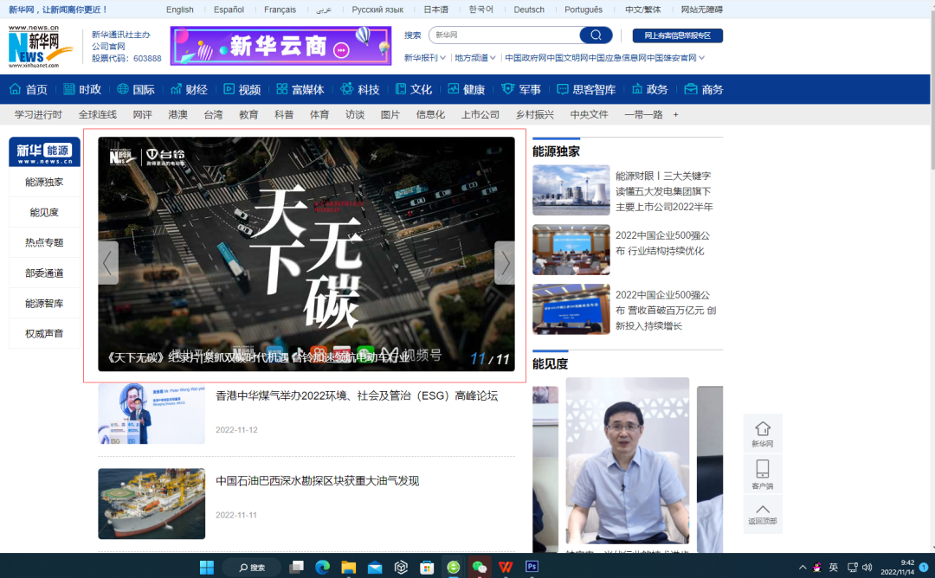Open the 时政 navigation section
Viewport: 935px width, 578px height.
click(82, 89)
